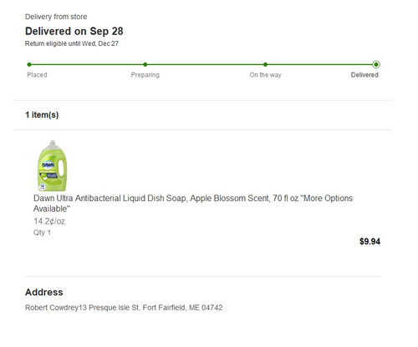Click the Delivered status circle icon
Screen dimensions: 418x347
[376, 64]
